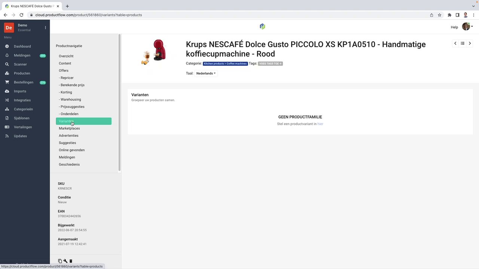Select Onderdelen in product navigation
479x269 pixels.
coord(68,114)
